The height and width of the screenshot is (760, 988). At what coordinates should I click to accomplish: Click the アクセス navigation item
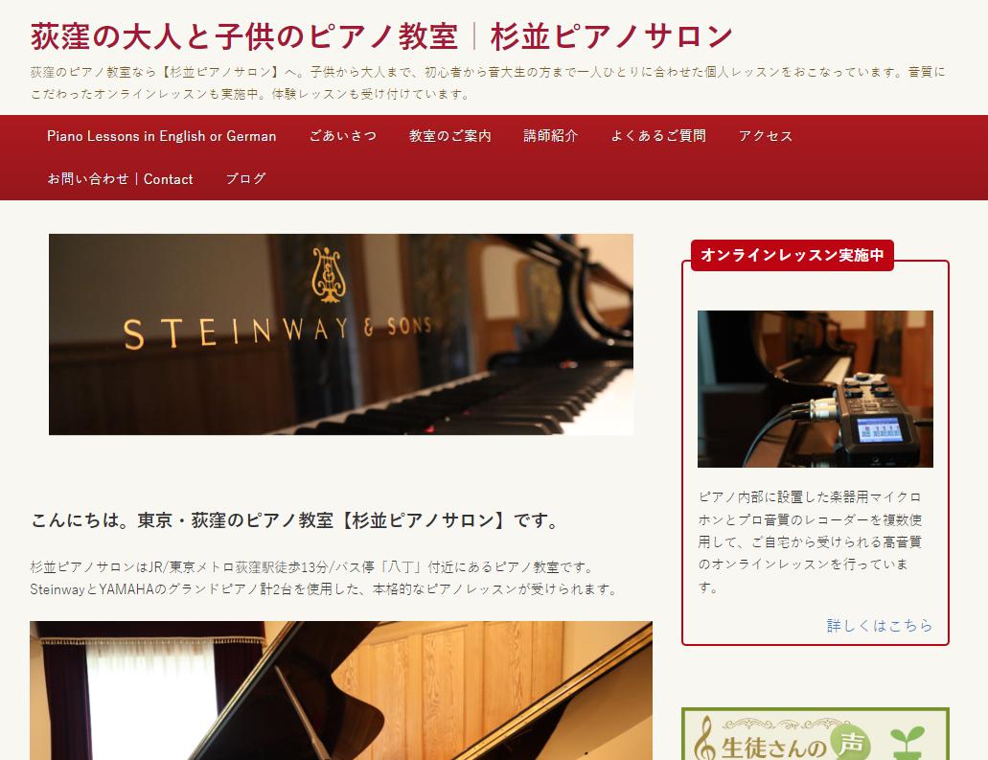click(766, 136)
